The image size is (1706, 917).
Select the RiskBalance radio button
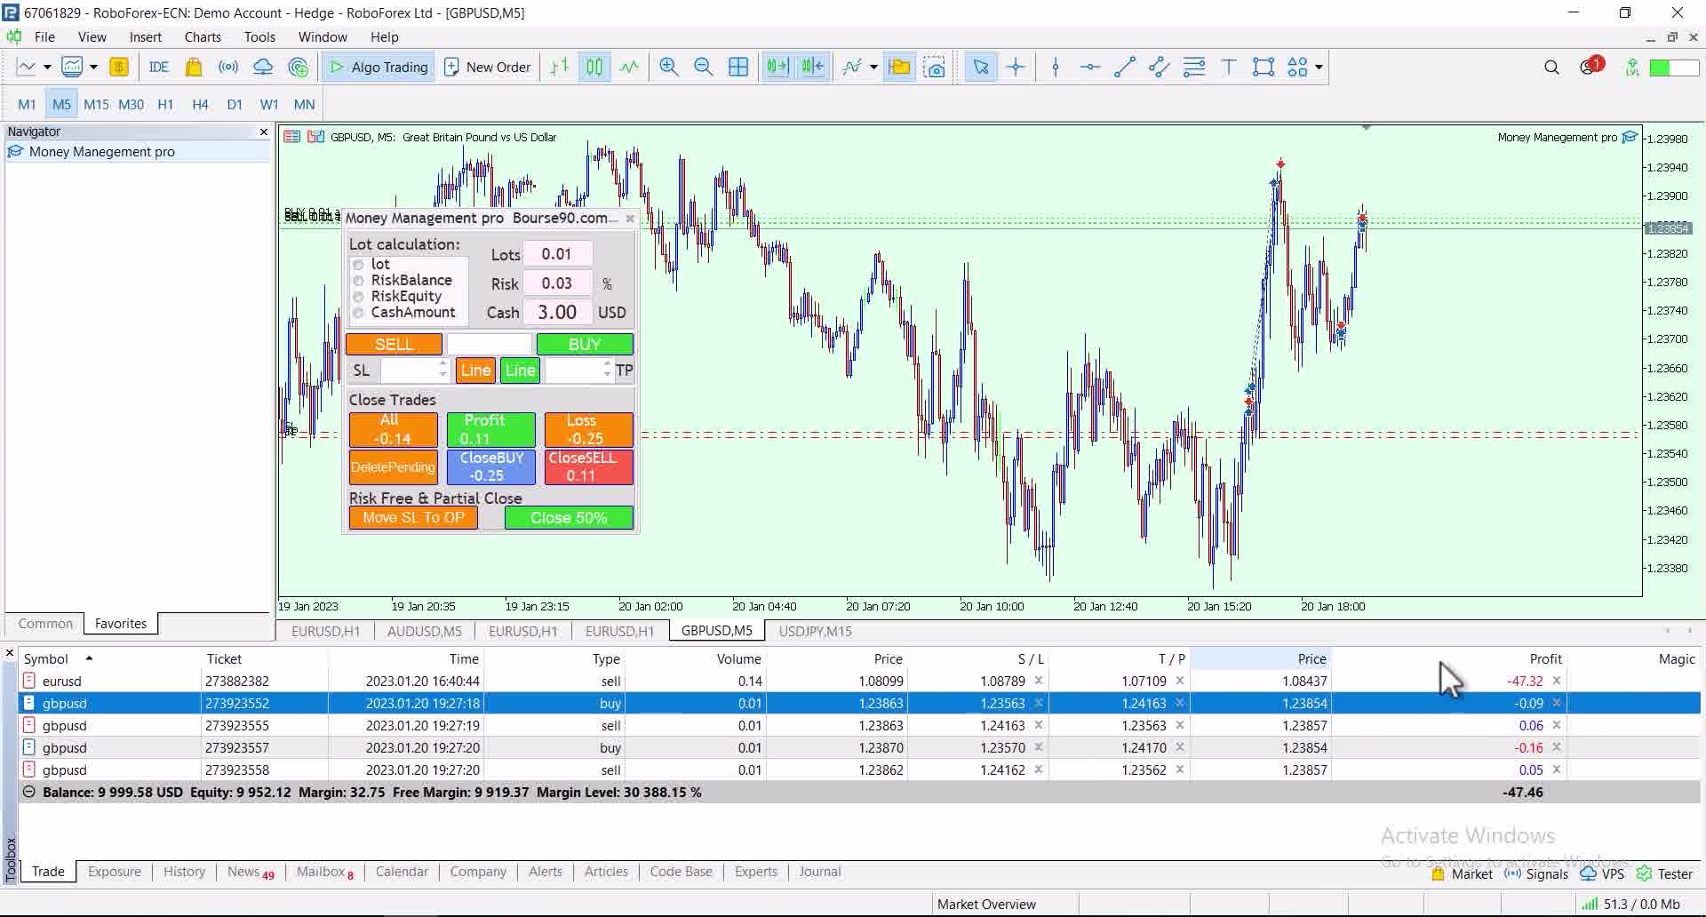click(359, 281)
